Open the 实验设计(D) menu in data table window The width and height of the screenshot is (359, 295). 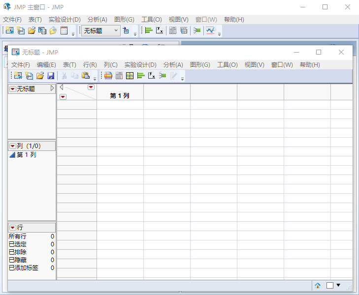point(140,64)
